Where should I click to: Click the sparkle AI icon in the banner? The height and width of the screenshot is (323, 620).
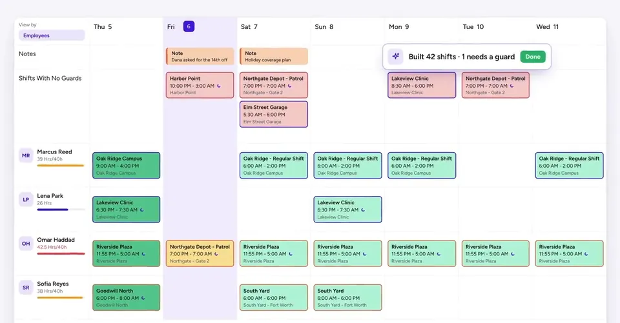point(395,57)
